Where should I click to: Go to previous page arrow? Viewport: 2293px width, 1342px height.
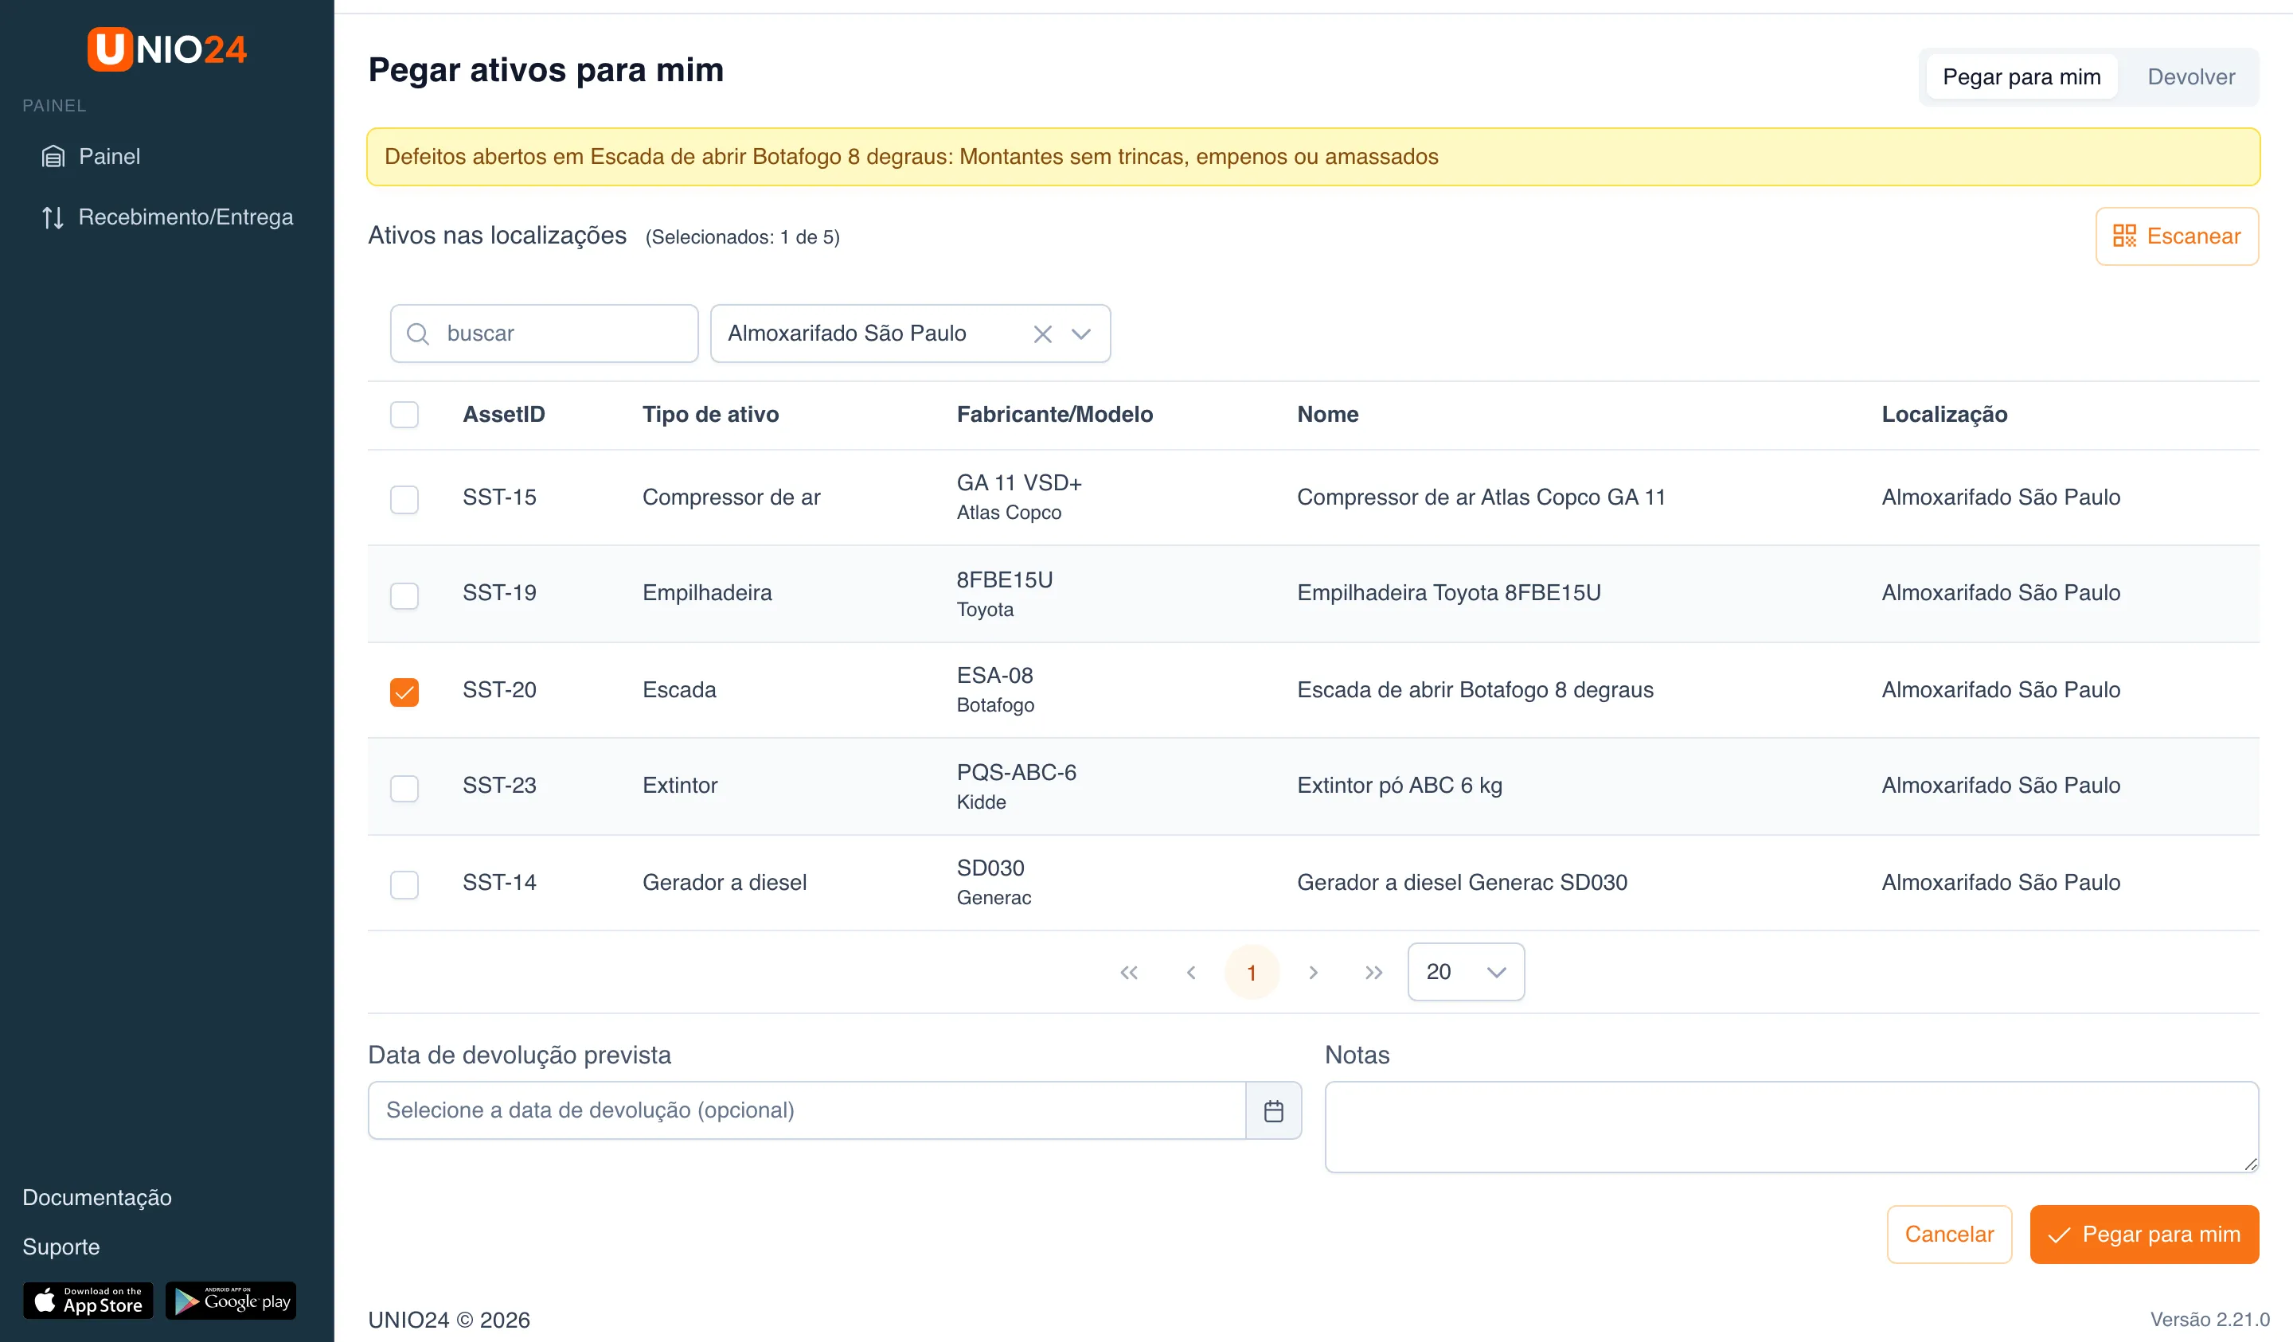(1191, 973)
